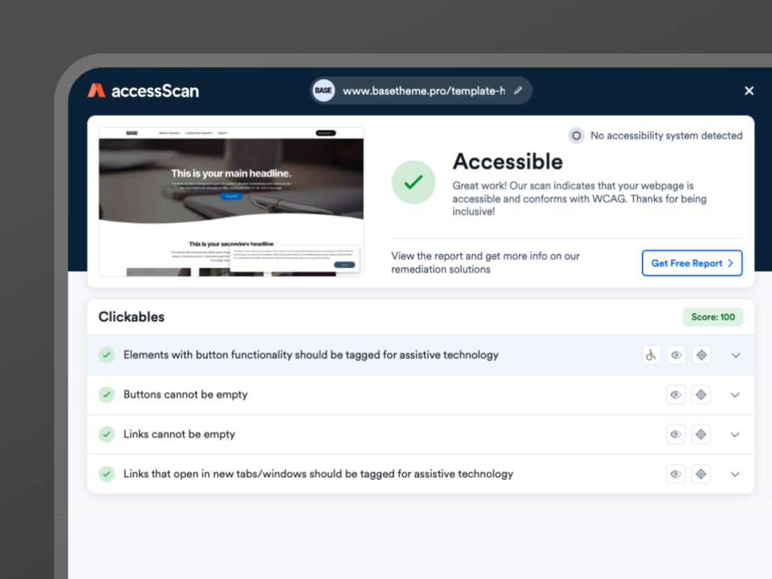Toggle the eye preview for 'Links cannot be empty'
The width and height of the screenshot is (772, 579).
[x=676, y=434]
